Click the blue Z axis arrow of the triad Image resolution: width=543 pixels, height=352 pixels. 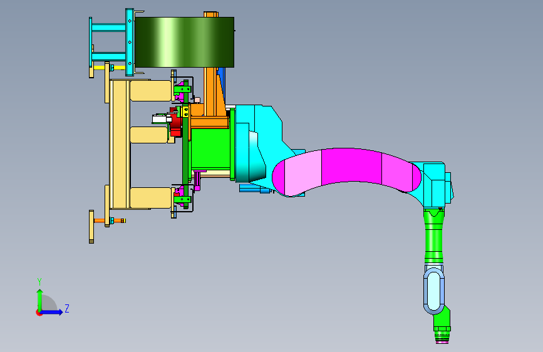[52, 312]
